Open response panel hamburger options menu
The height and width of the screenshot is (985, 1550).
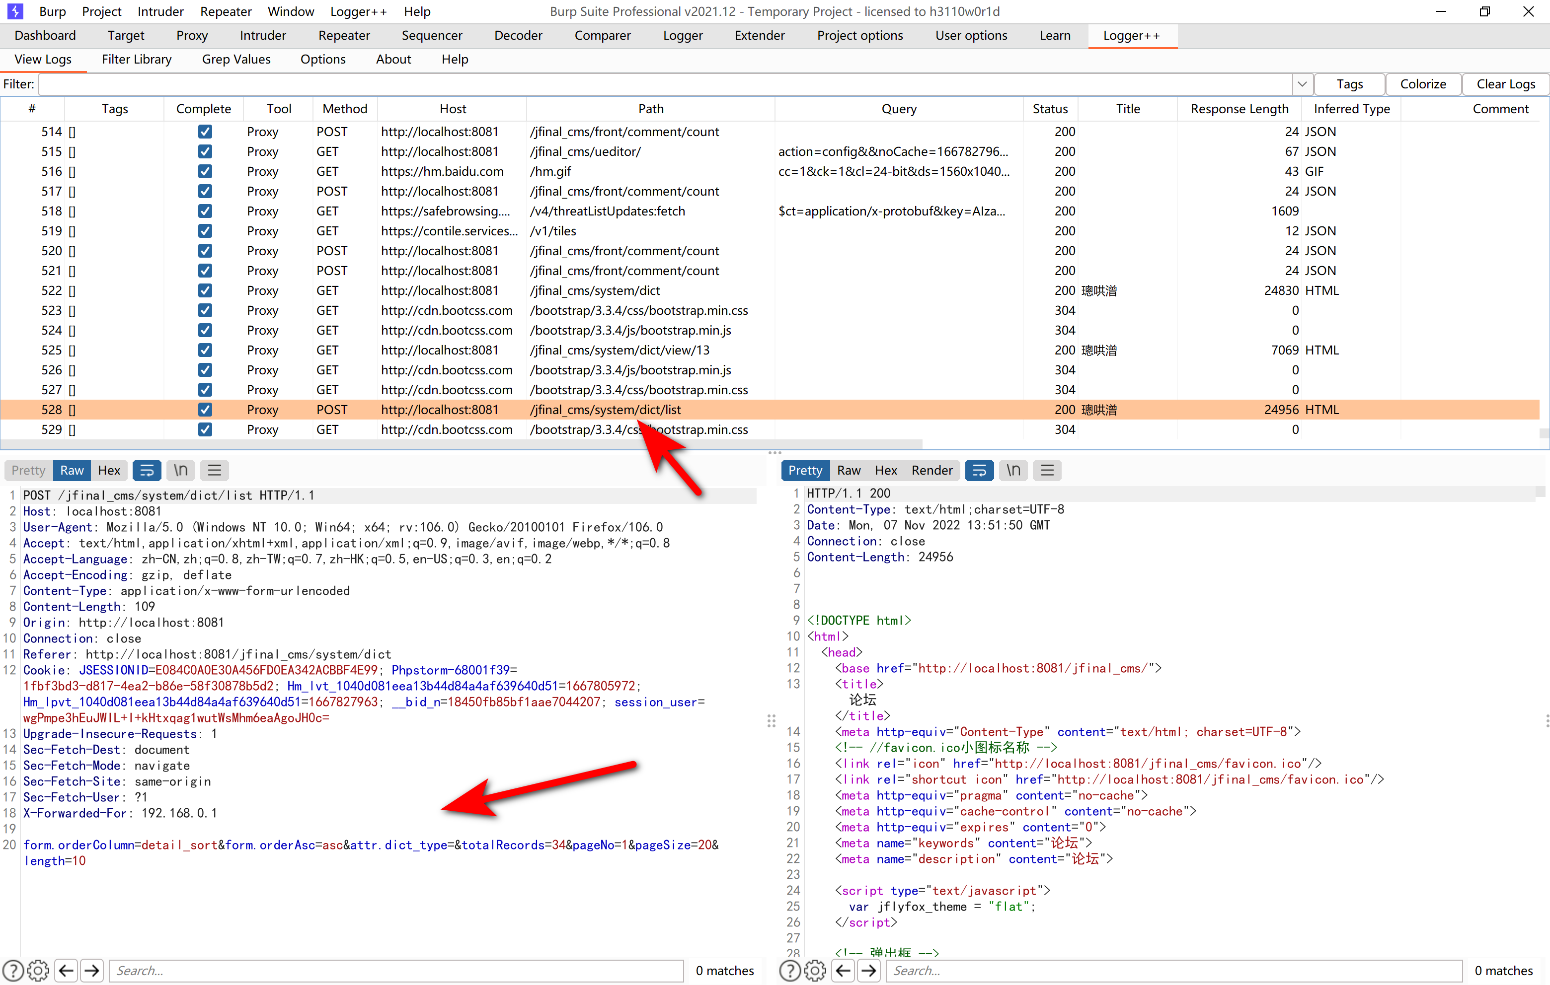[x=1047, y=470]
